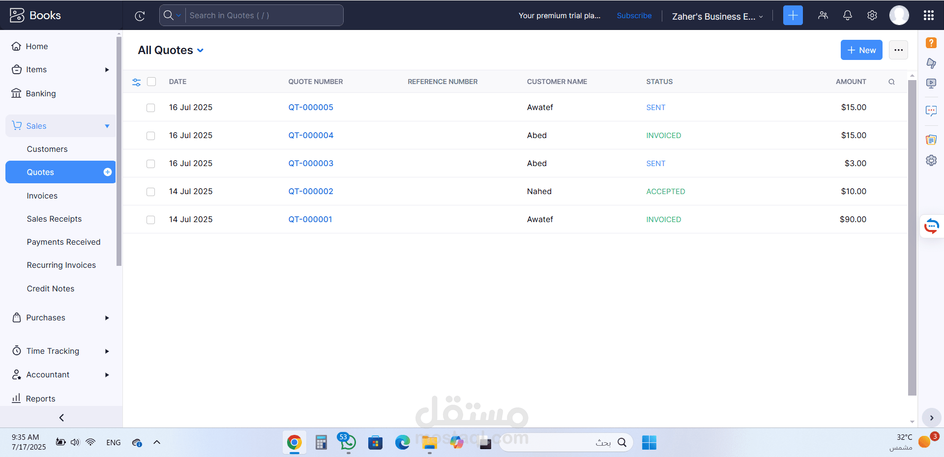This screenshot has width=944, height=457.
Task: Open the table search magnifier icon
Action: (891, 82)
